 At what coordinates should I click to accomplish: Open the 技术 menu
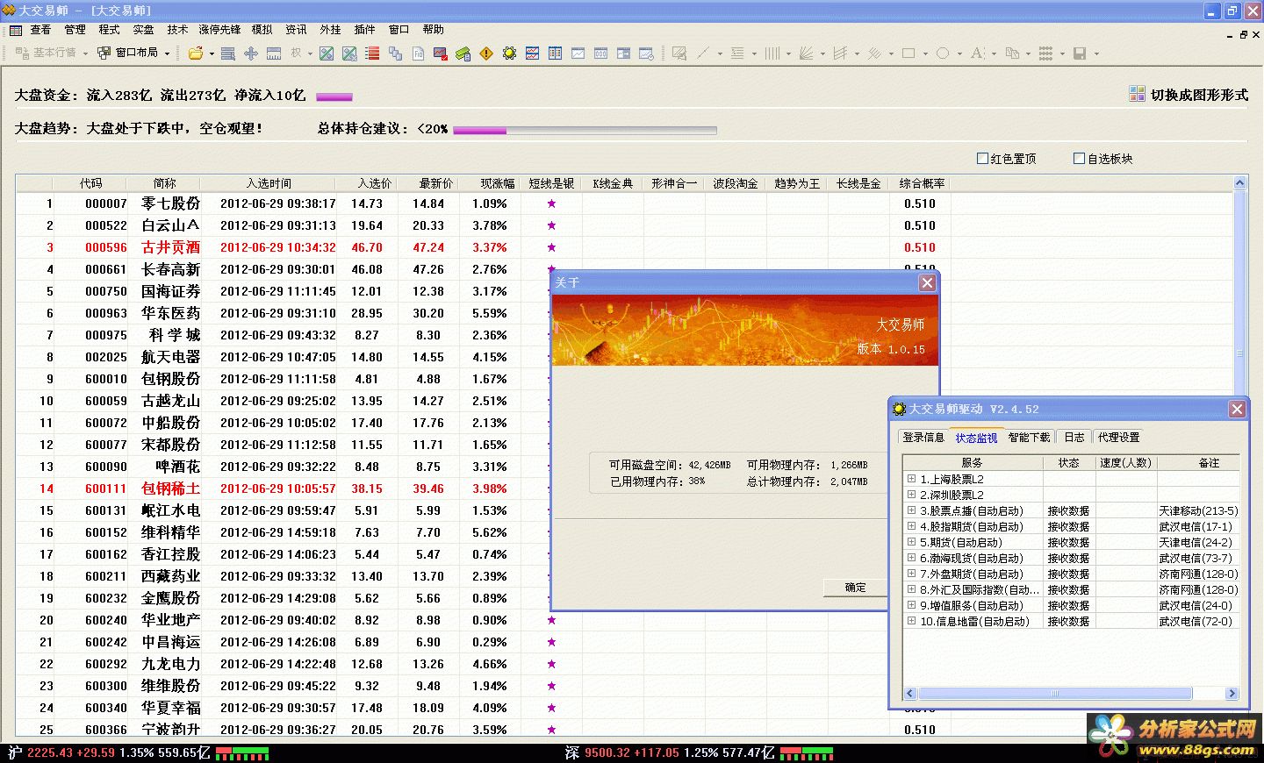(177, 30)
